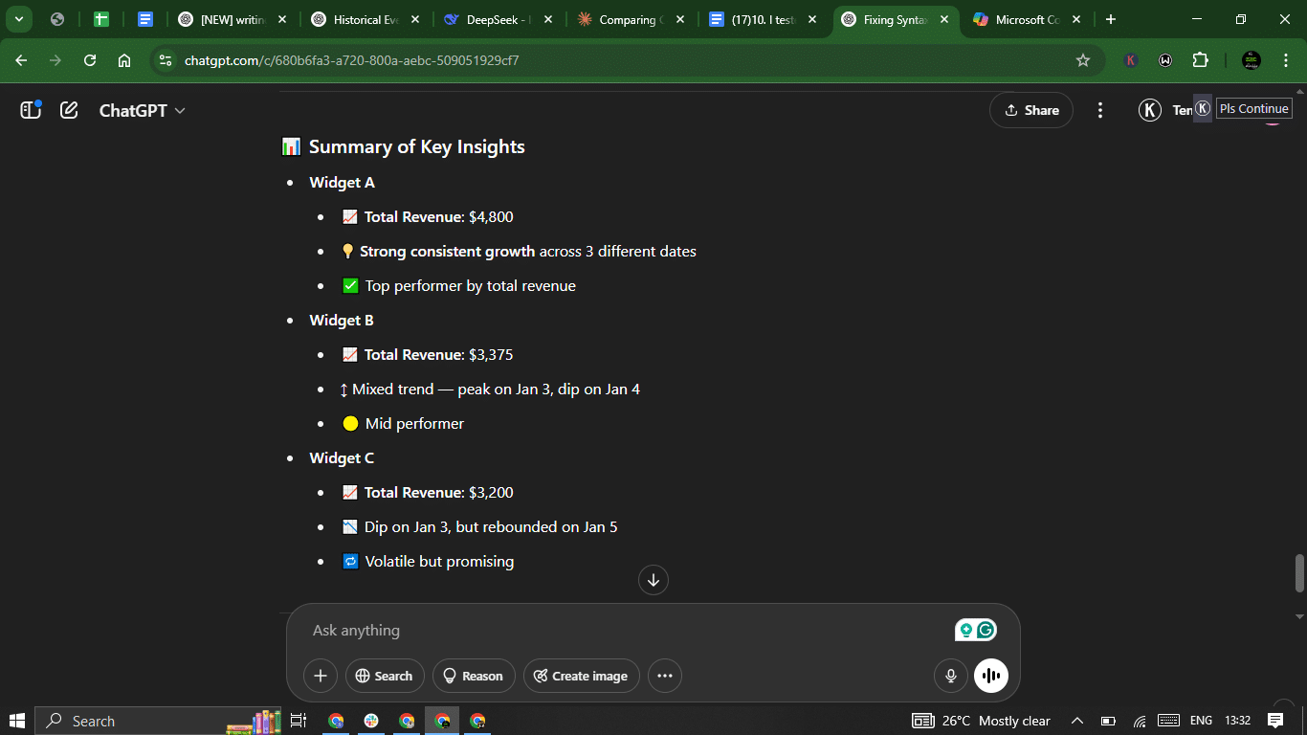The image size is (1307, 735).
Task: Click the microphone dictate button
Action: point(951,676)
